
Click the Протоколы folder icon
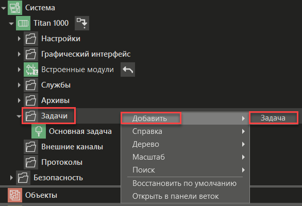coord(31,162)
